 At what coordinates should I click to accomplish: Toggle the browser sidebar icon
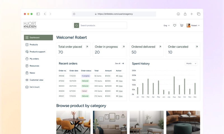[38, 14]
